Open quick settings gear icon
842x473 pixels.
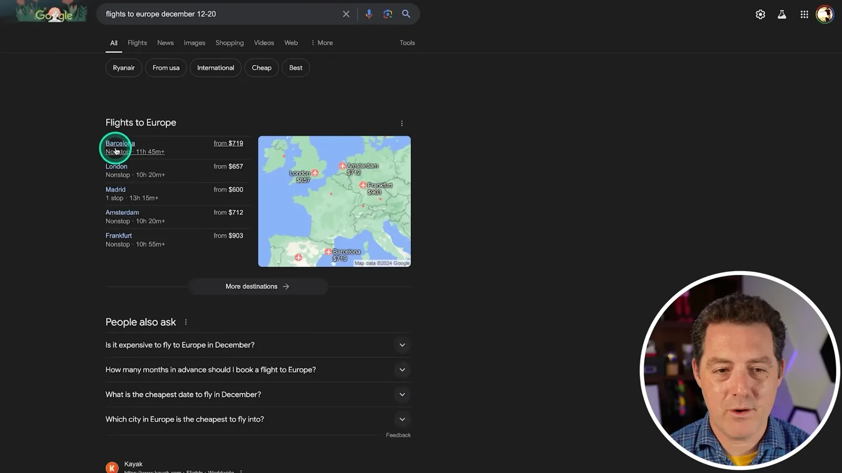click(x=760, y=15)
